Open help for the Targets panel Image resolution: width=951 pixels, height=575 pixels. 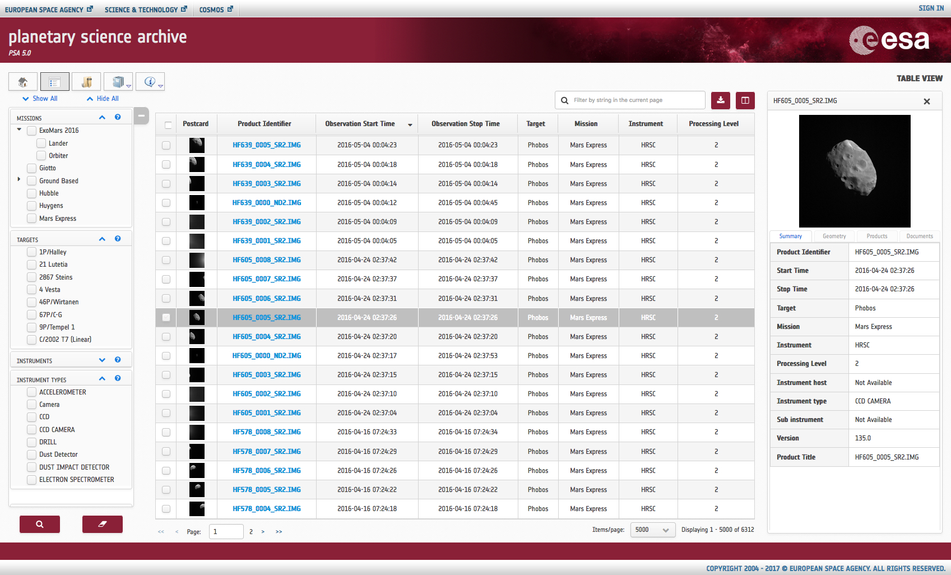click(118, 239)
